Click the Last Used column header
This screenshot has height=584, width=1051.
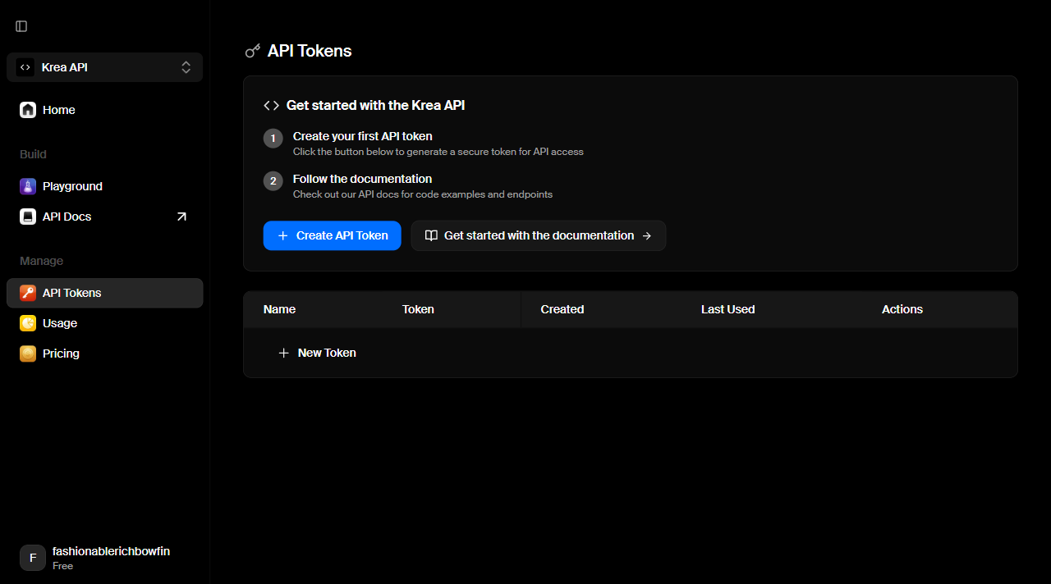click(728, 309)
